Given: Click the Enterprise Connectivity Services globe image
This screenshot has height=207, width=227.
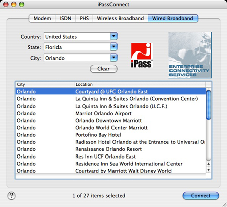Looking at the screenshot, I should (x=190, y=55).
